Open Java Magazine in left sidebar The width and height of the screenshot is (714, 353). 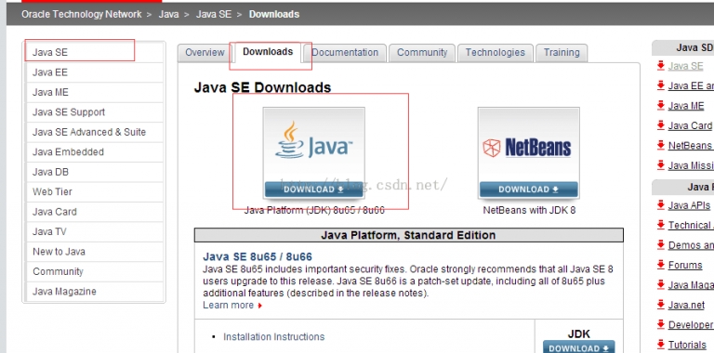pyautogui.click(x=95, y=292)
